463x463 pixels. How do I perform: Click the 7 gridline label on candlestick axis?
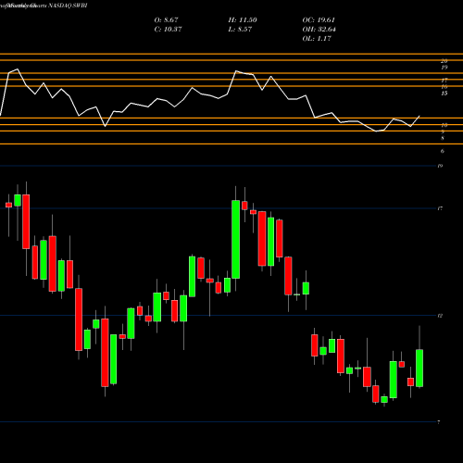(x=439, y=422)
